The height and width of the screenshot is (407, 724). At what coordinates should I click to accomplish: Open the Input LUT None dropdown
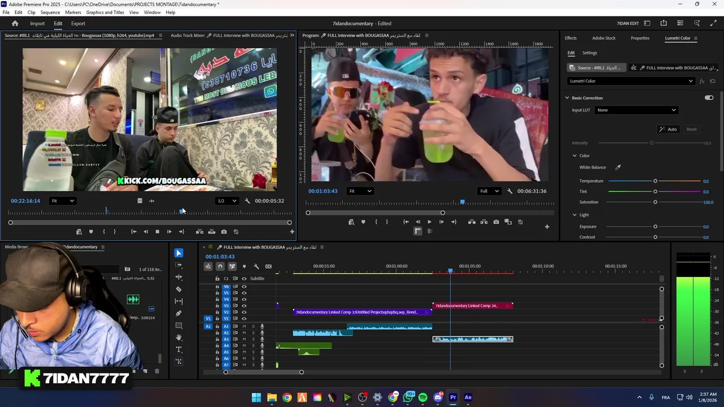pyautogui.click(x=636, y=110)
